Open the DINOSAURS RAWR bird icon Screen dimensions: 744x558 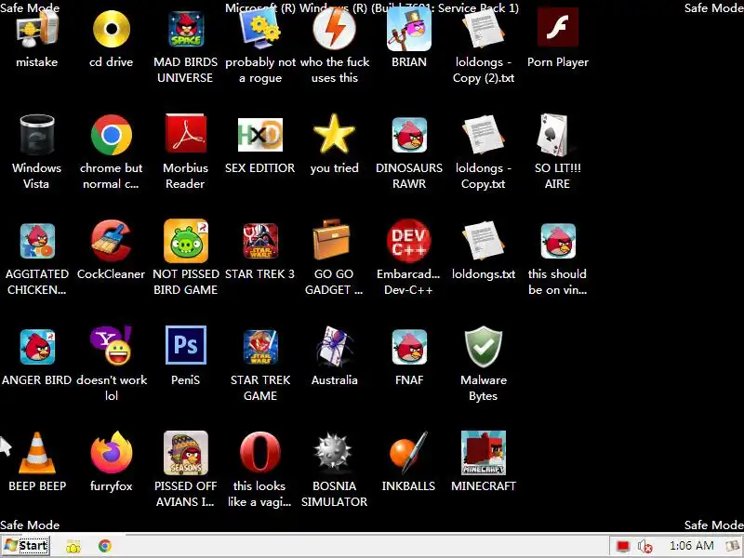[x=409, y=135]
